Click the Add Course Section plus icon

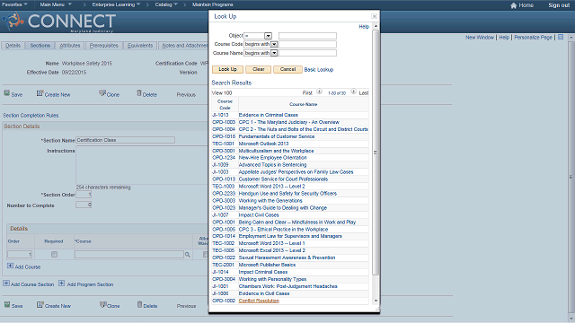(x=6, y=284)
